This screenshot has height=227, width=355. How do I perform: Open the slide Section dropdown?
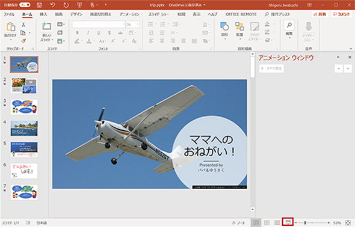pos(61,41)
